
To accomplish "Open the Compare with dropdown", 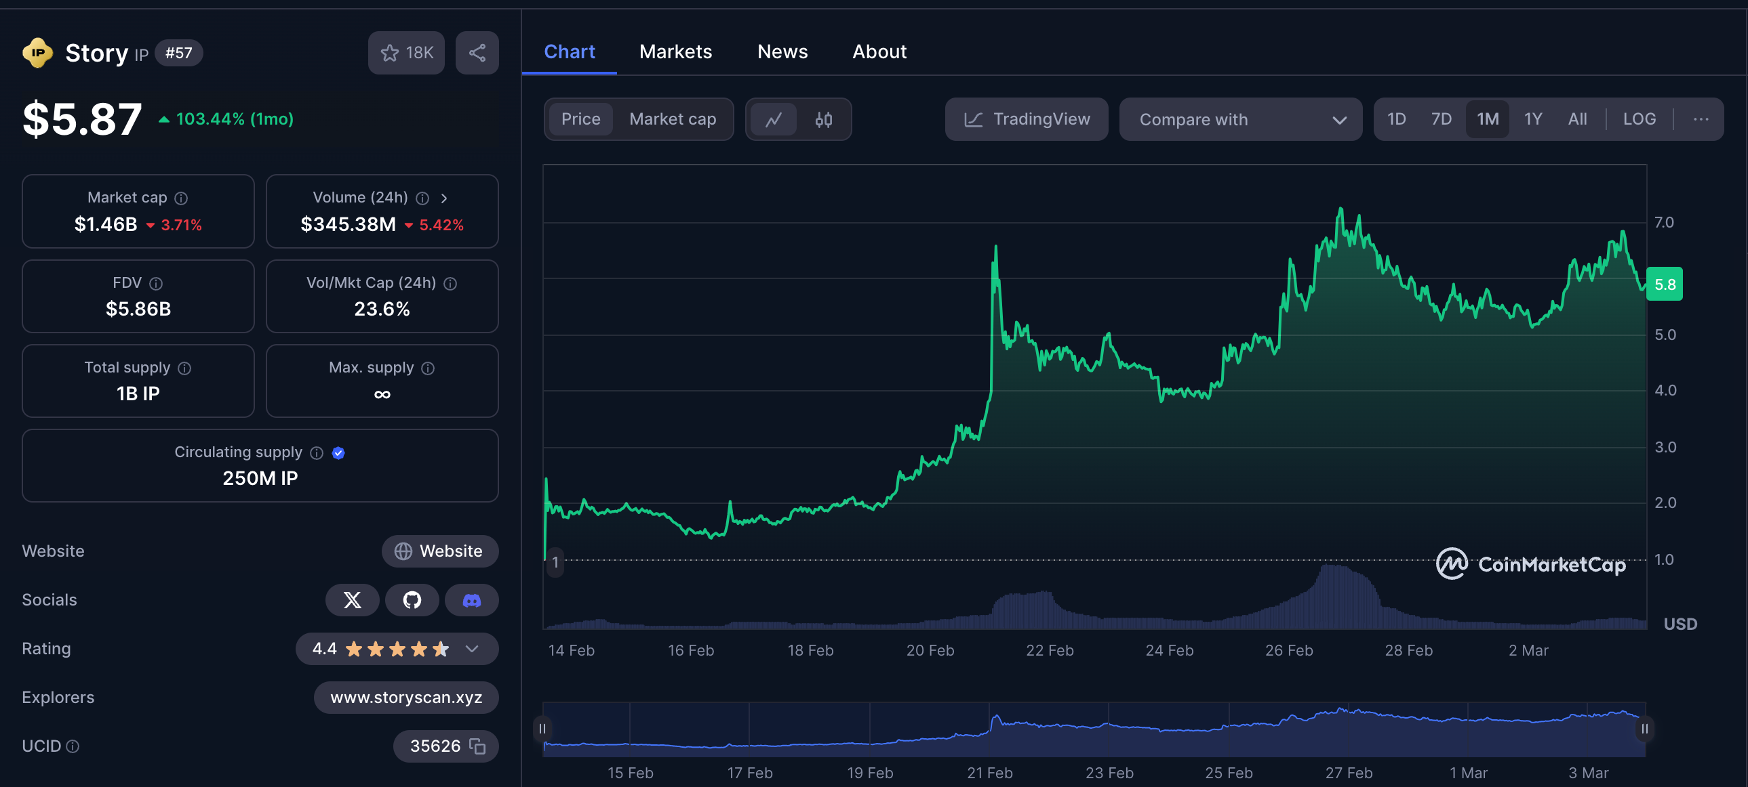I will coord(1240,119).
